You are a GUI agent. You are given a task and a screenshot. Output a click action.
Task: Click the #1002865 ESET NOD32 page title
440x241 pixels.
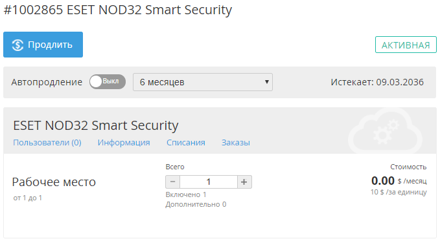(117, 10)
